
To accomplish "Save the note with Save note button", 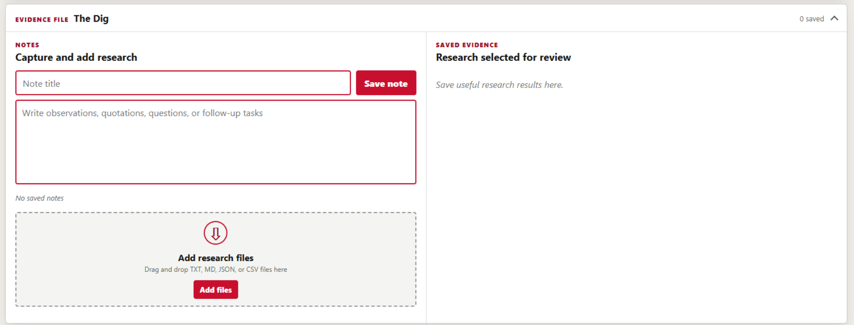I will click(386, 83).
